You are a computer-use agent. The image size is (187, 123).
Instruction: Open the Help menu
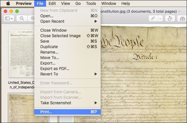coord(126,3)
